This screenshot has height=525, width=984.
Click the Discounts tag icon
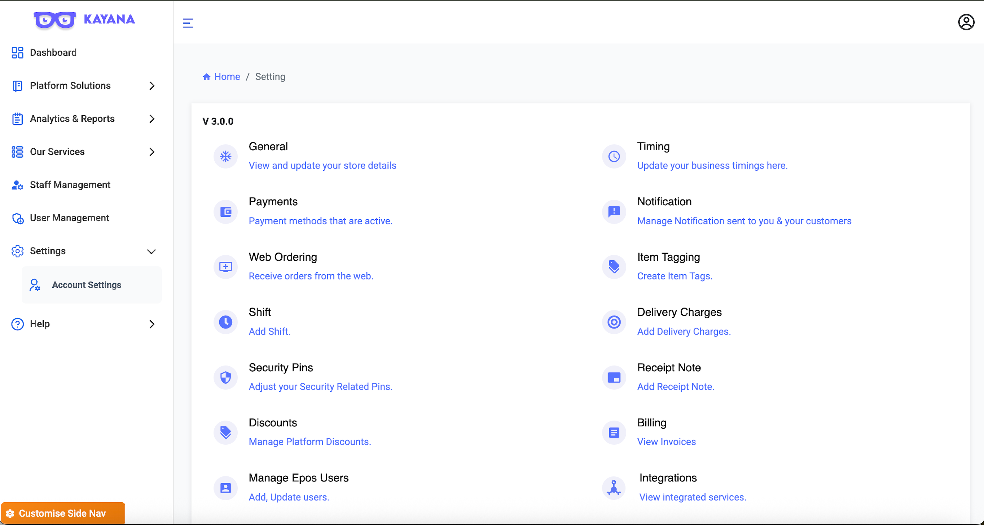tap(225, 433)
